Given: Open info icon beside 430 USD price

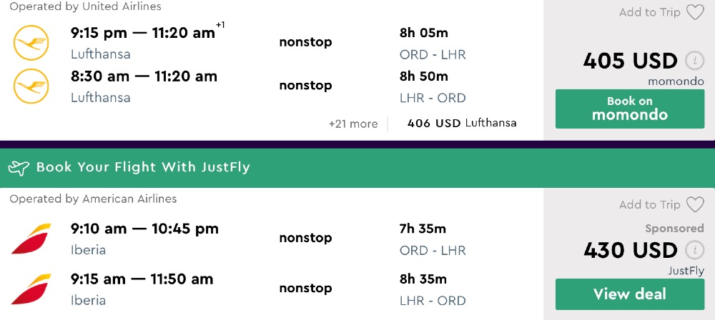Looking at the screenshot, I should [x=692, y=250].
